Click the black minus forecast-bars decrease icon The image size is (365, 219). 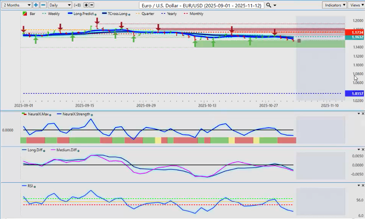coord(92,5)
